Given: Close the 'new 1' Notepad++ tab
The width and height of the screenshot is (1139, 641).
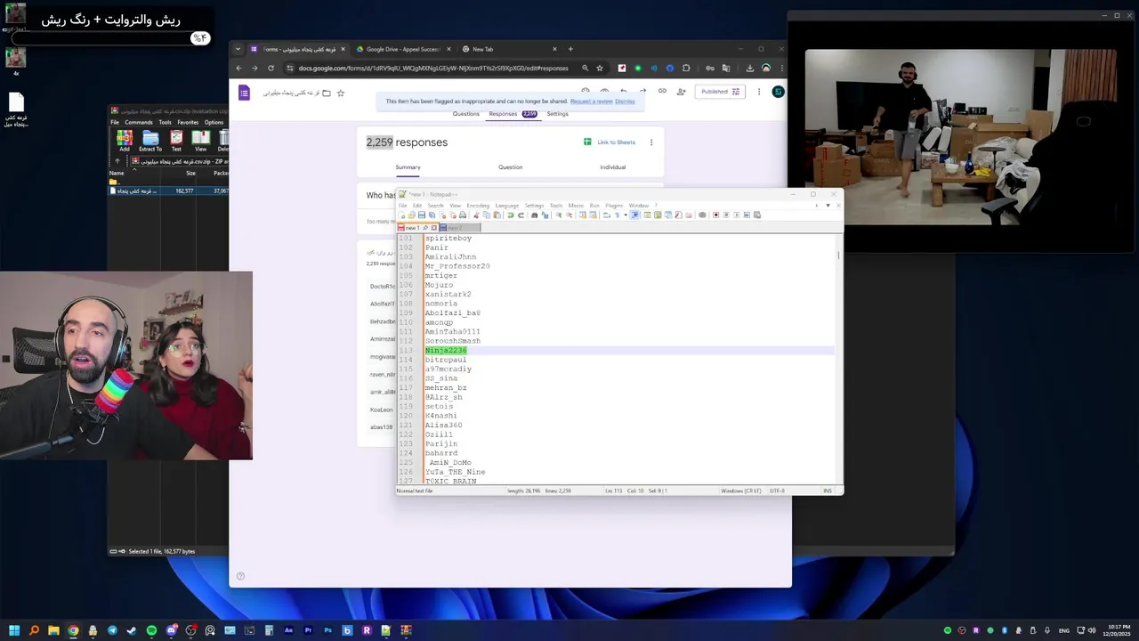Looking at the screenshot, I should point(434,228).
